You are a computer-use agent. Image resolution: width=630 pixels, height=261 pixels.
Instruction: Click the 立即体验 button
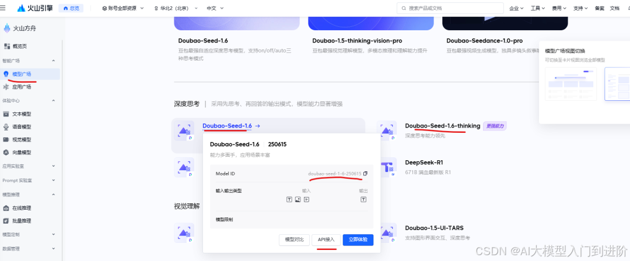click(x=358, y=239)
